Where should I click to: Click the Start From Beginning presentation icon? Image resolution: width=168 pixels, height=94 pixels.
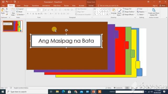(15, 2)
